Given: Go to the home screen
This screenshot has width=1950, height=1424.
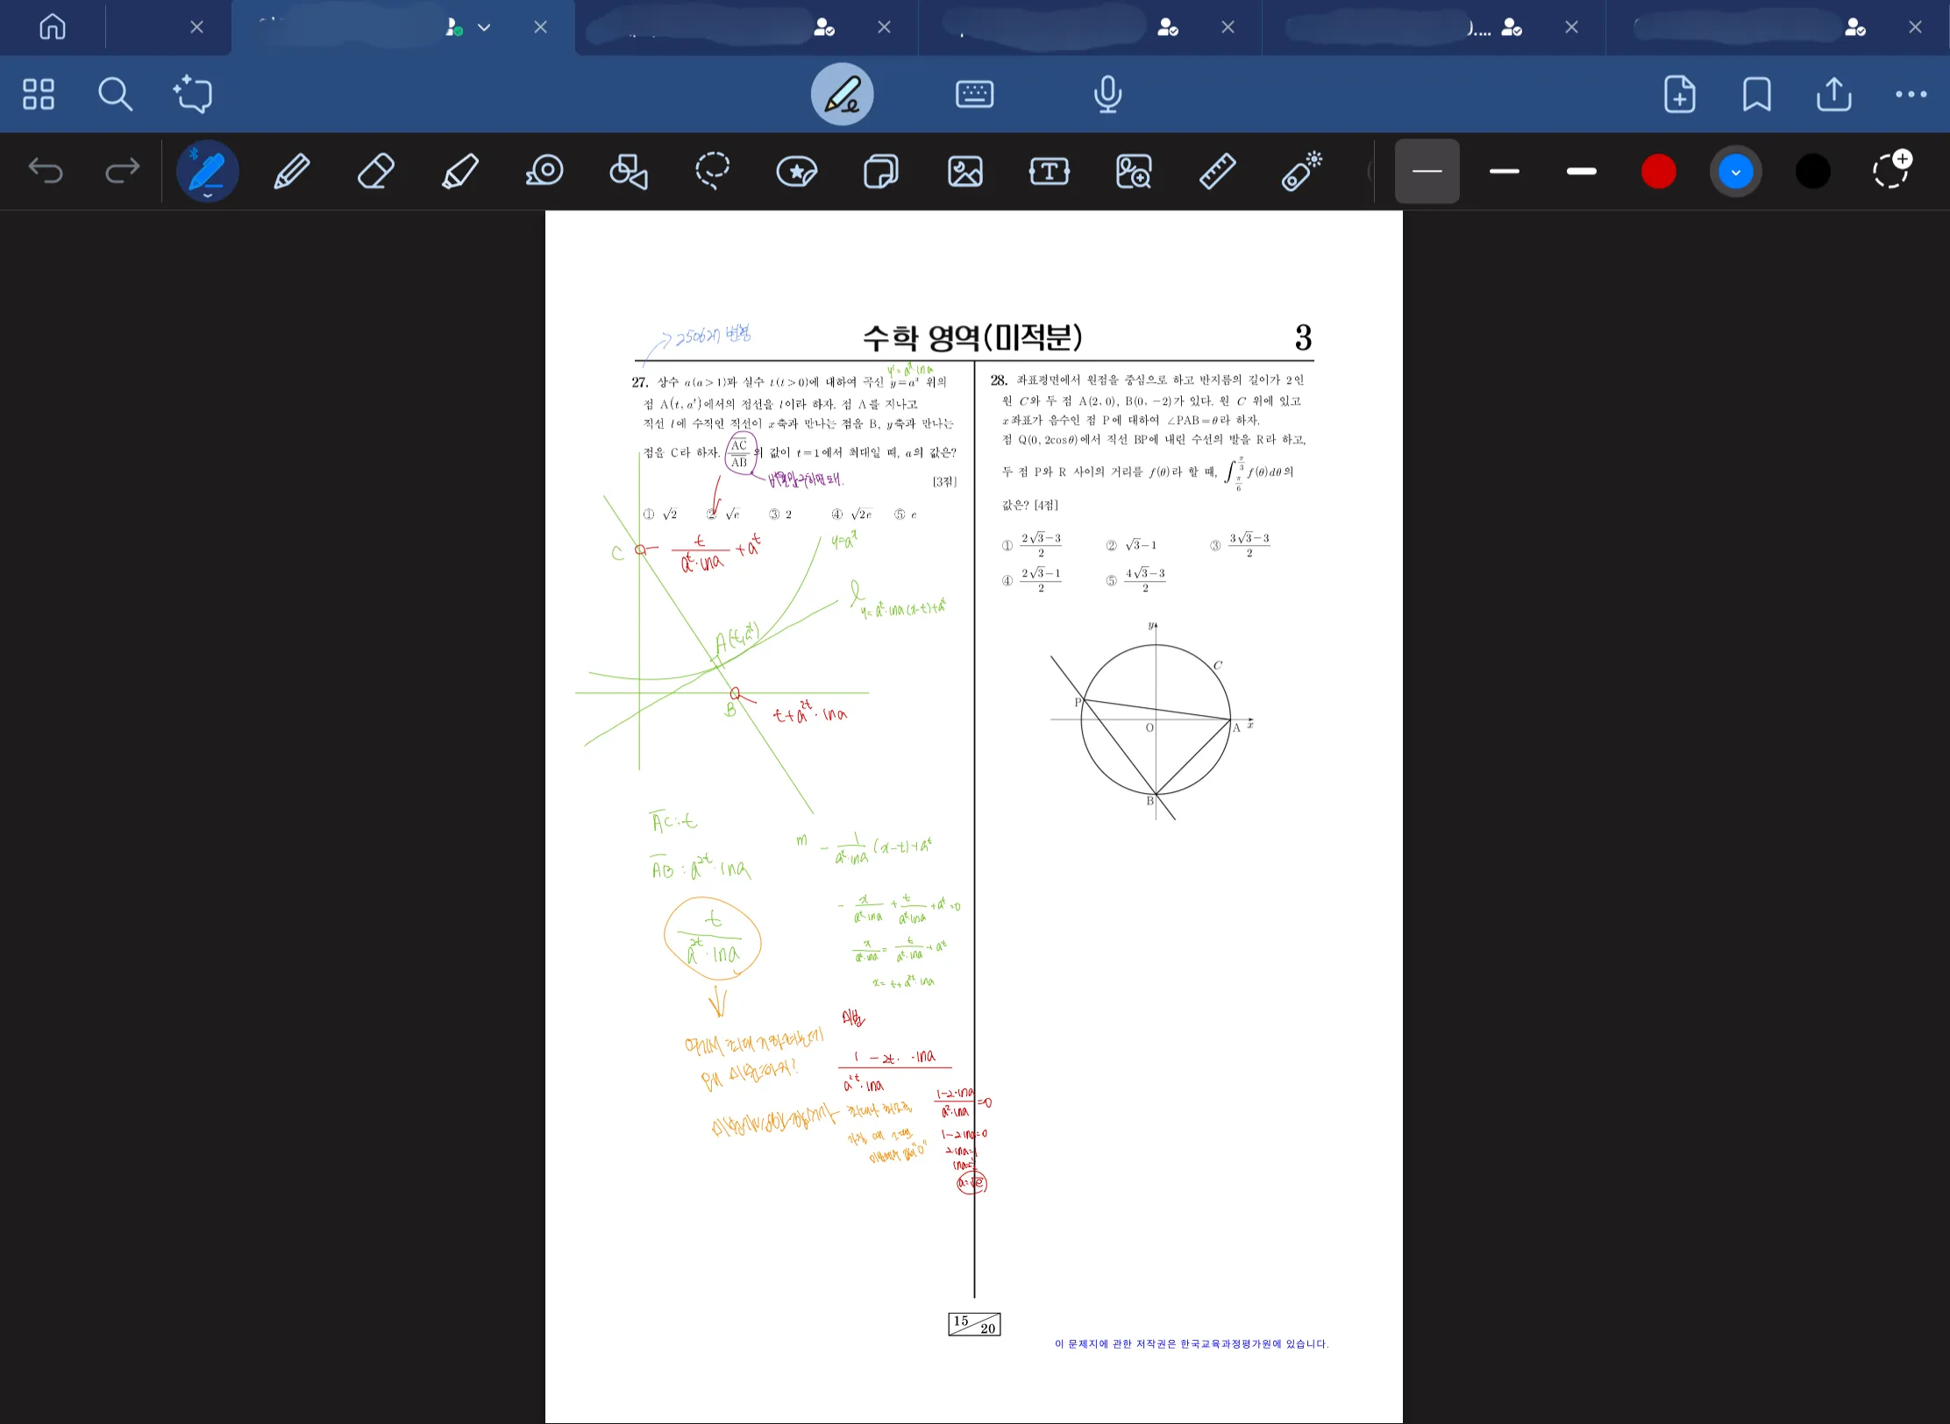Looking at the screenshot, I should (x=53, y=27).
